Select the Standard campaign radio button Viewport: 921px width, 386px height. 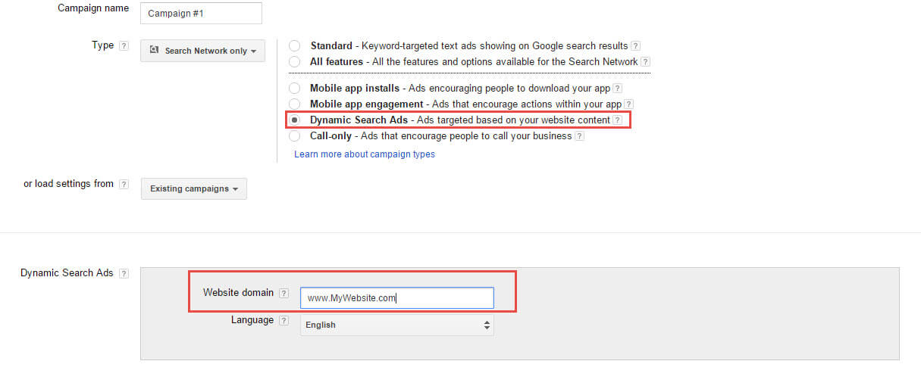[x=294, y=46]
